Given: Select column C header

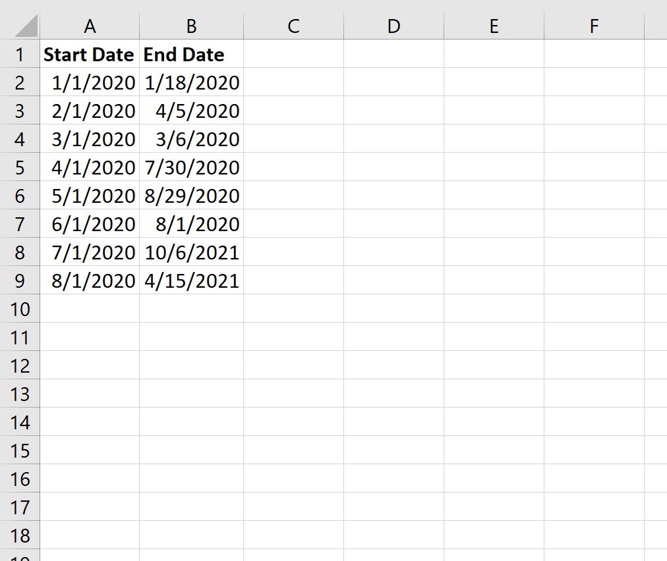Looking at the screenshot, I should (x=293, y=26).
